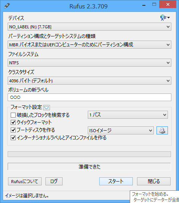The height and width of the screenshot is (203, 179).
Task: Click the フォーマット設定 group label
Action: pos(26,107)
